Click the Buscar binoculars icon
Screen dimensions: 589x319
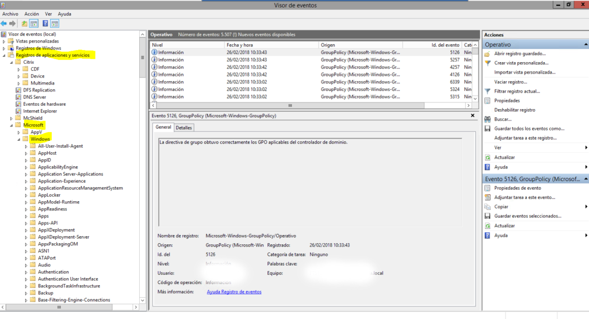click(x=488, y=120)
